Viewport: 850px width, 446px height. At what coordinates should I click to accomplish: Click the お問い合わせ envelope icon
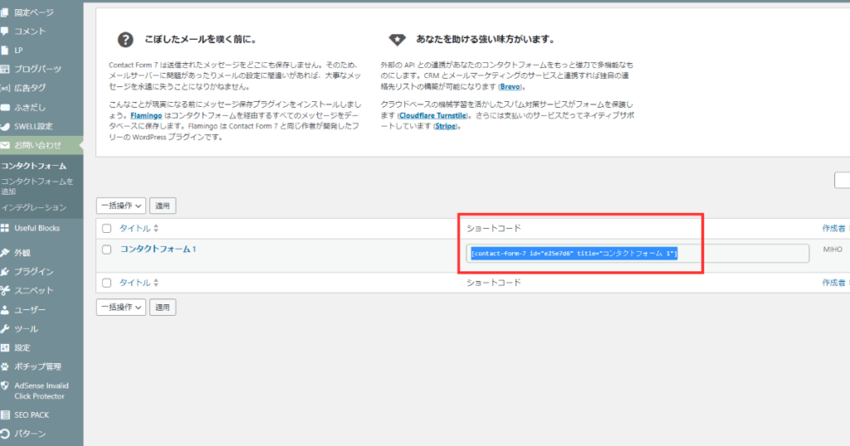(4, 145)
